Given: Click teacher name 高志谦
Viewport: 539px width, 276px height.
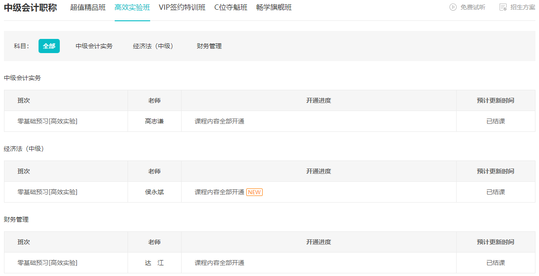Looking at the screenshot, I should coord(154,121).
